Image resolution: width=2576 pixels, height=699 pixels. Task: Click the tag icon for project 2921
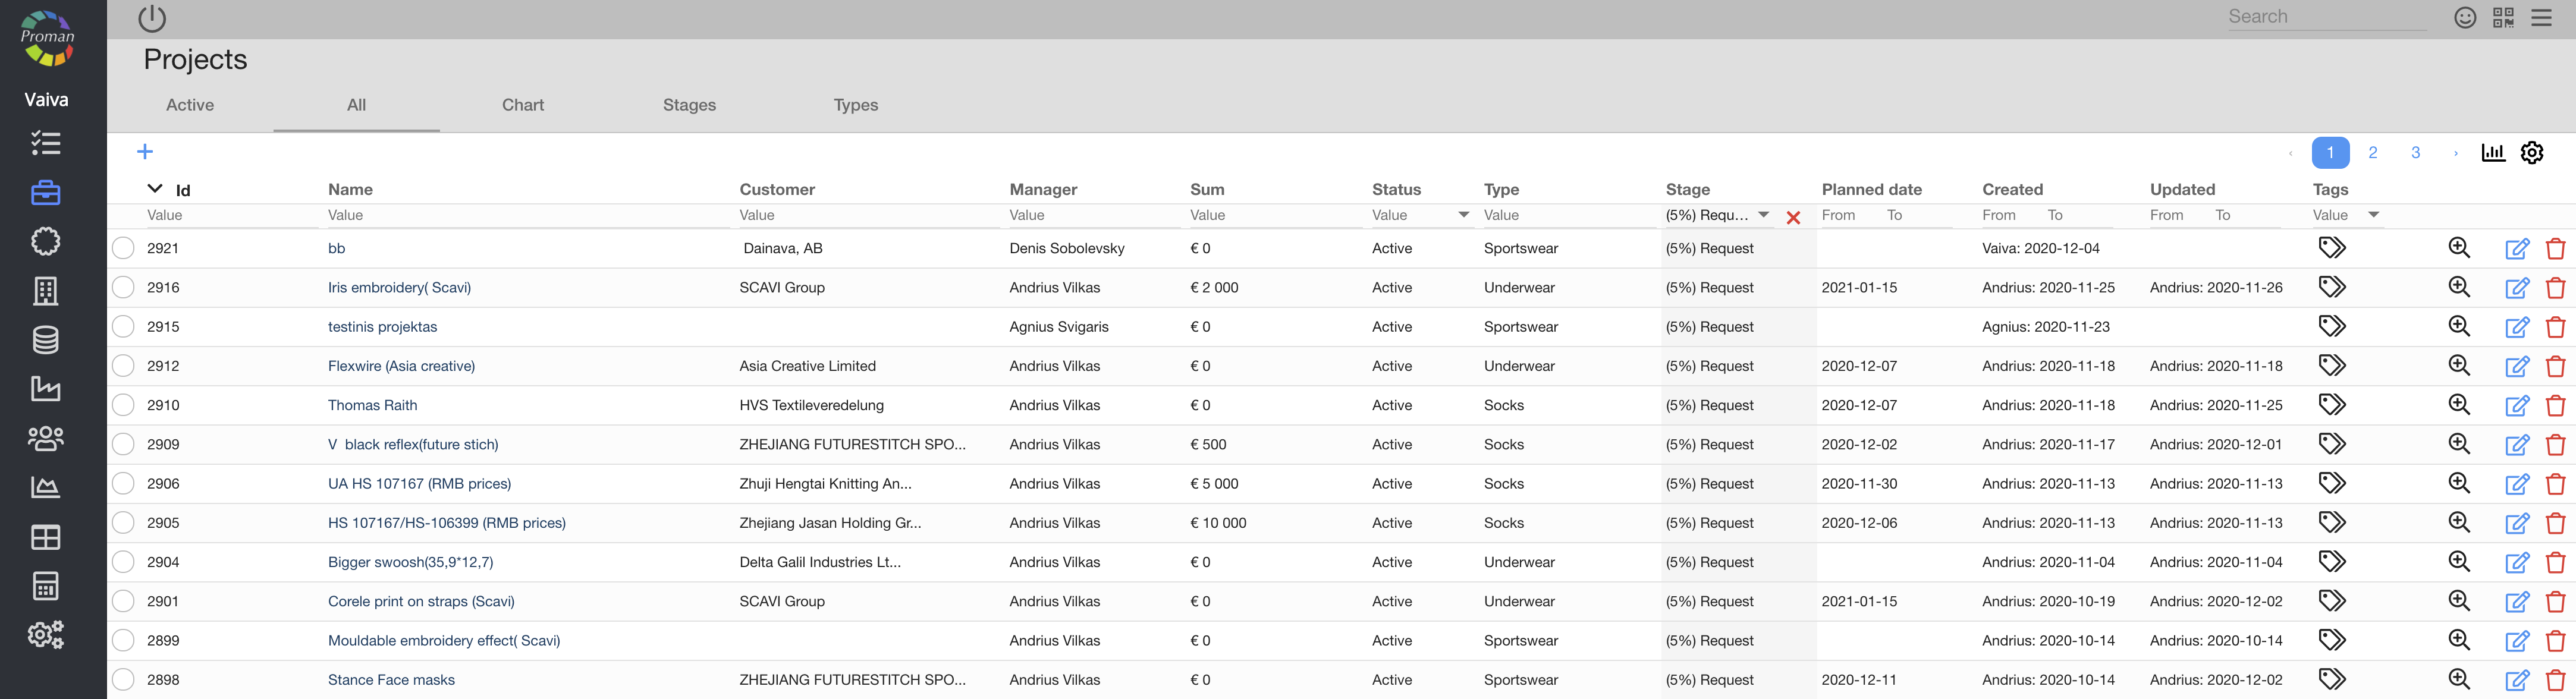point(2332,248)
